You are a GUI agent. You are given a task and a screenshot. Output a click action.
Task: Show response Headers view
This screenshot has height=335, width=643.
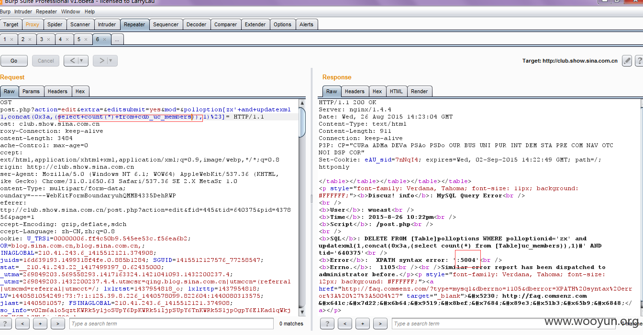(355, 91)
